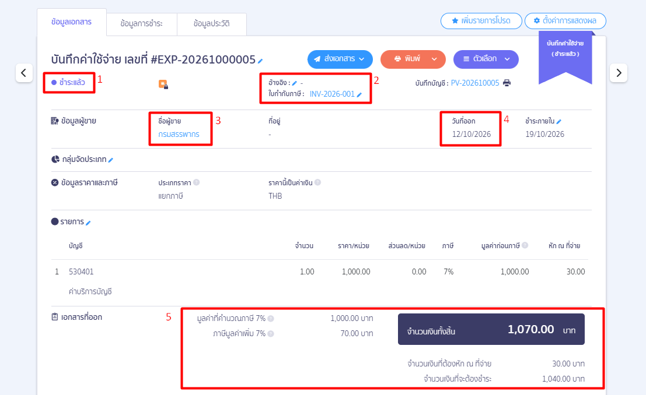
Task: Click the เพิ่มรายการโปรด favorite button
Action: (x=481, y=21)
